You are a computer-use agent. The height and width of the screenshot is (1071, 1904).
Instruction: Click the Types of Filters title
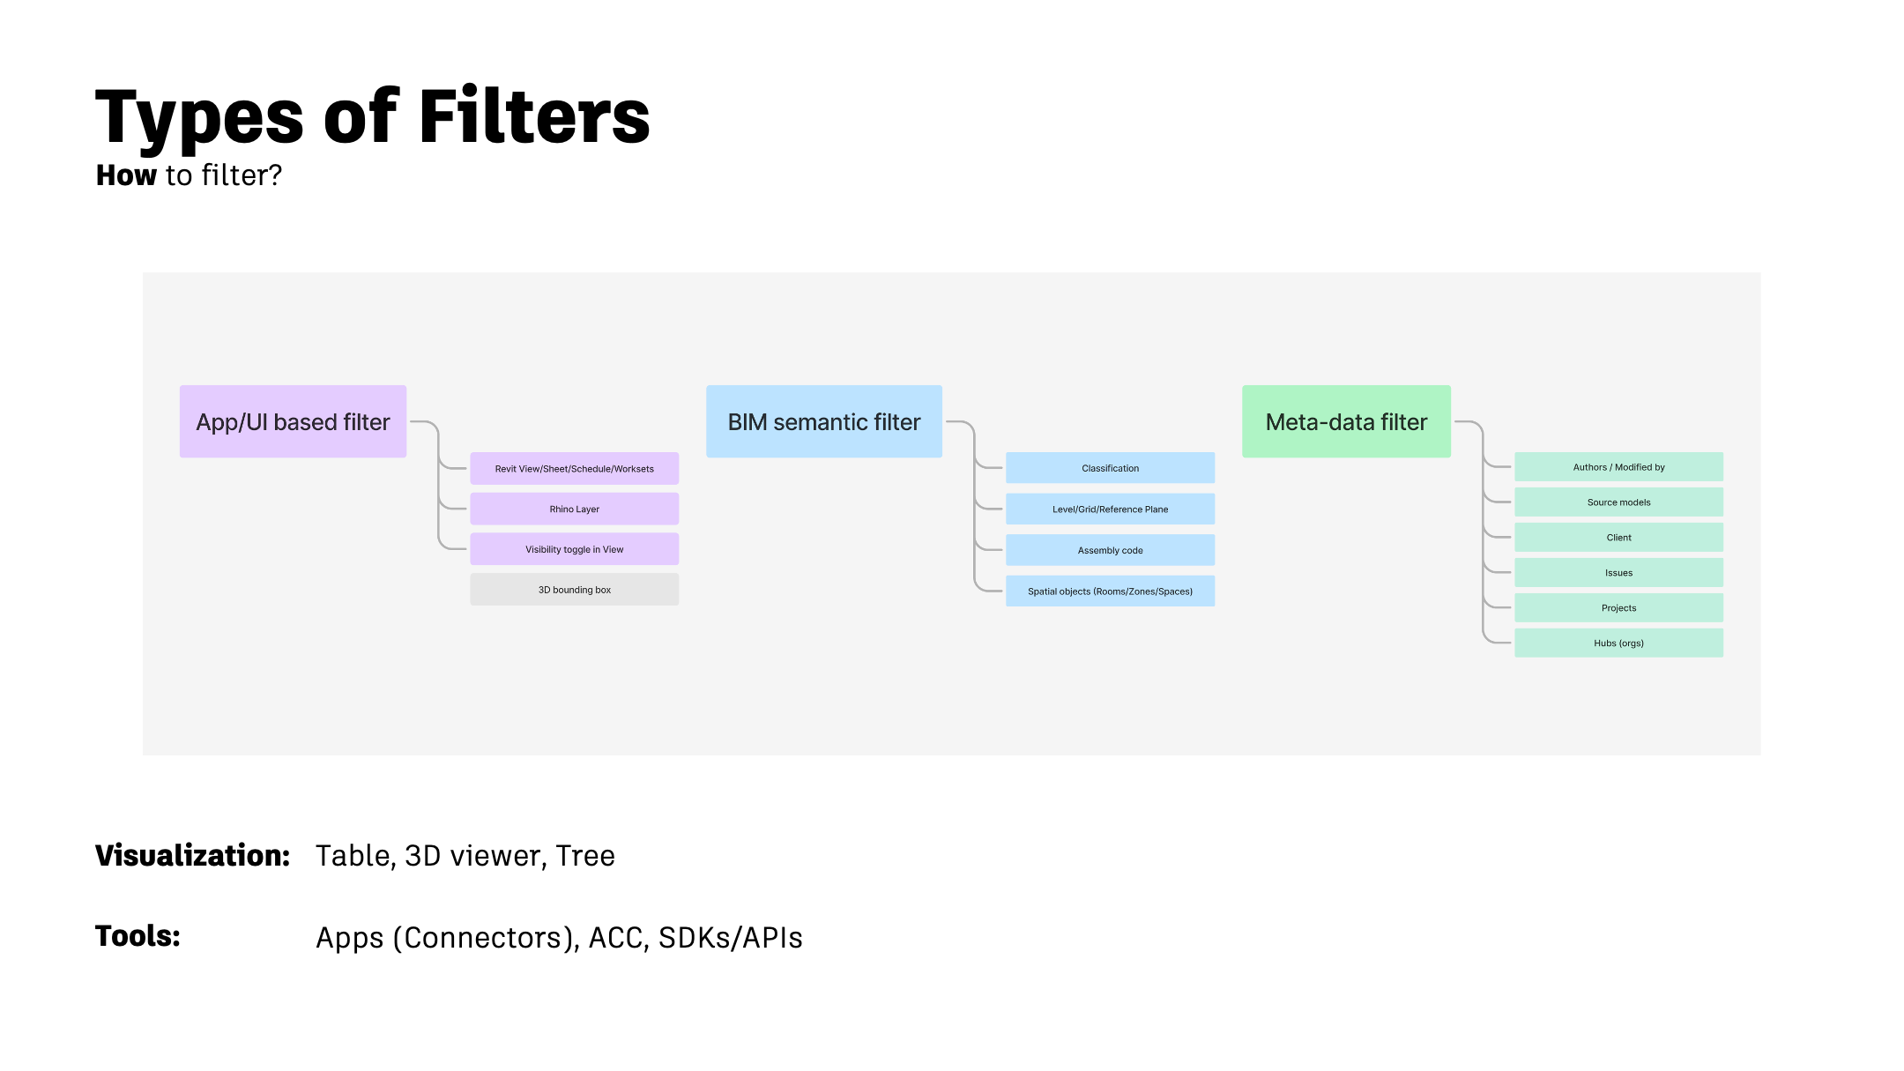(x=372, y=117)
